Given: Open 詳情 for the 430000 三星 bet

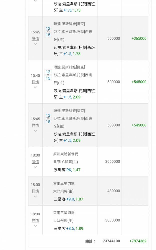Looking at the screenshot, I should tap(35, 191).
